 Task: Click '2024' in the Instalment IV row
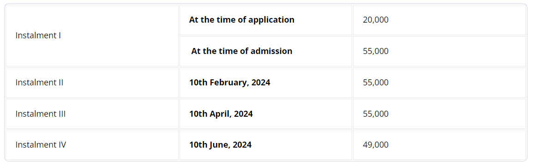tap(242, 145)
